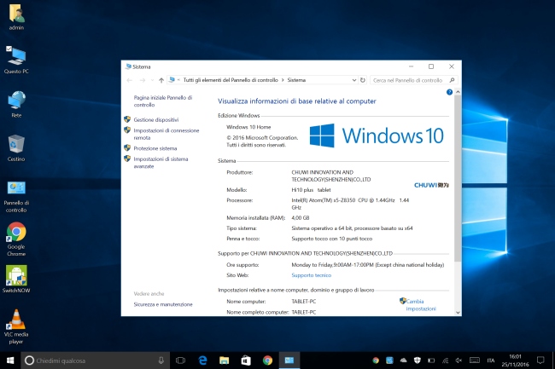Open Windows Store from taskbar
Viewport: 555px width, 369px height.
pyautogui.click(x=246, y=360)
